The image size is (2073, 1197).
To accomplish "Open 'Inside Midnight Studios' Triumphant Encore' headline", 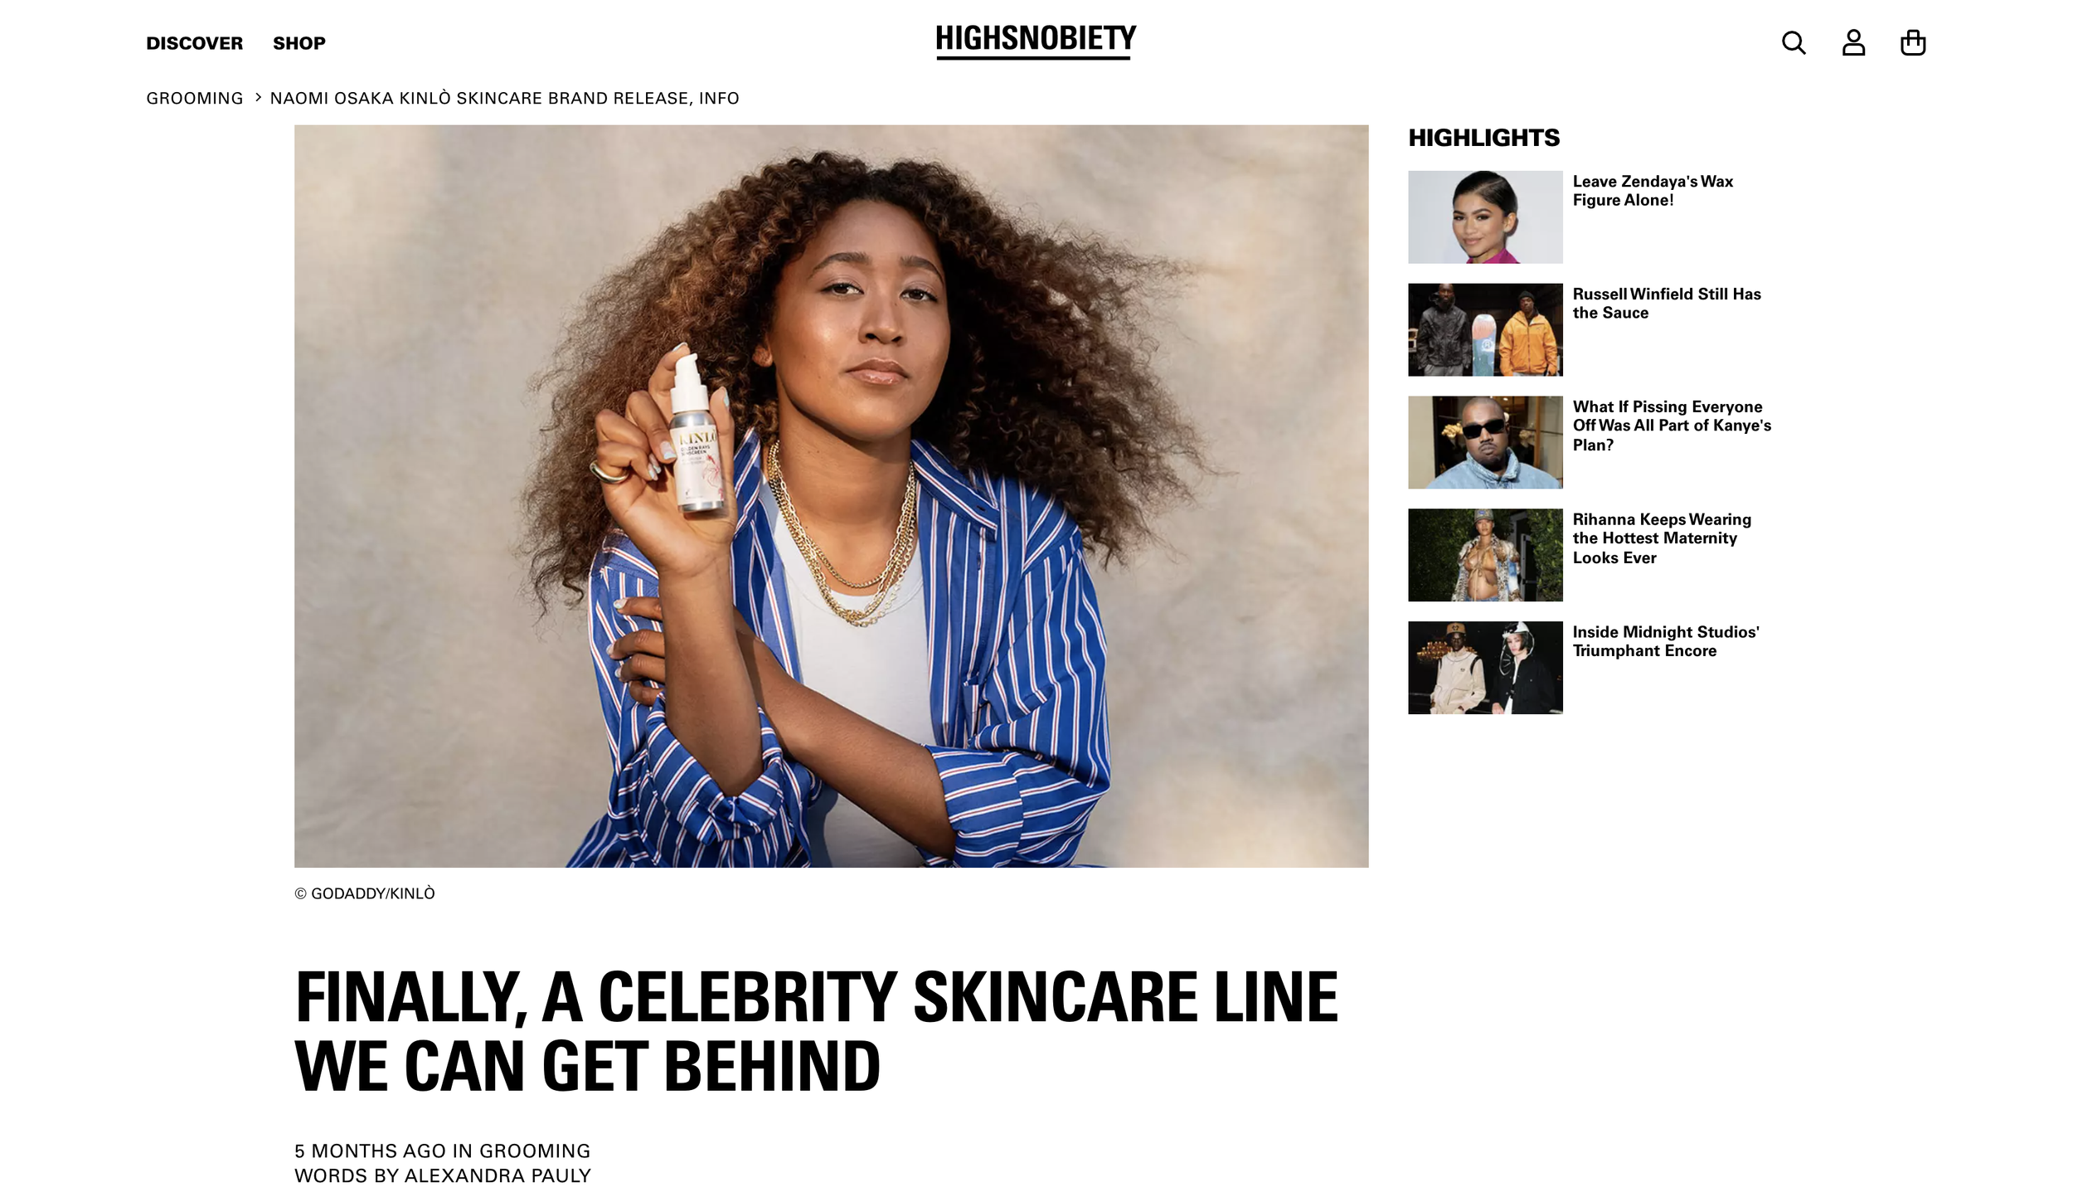I will point(1666,641).
